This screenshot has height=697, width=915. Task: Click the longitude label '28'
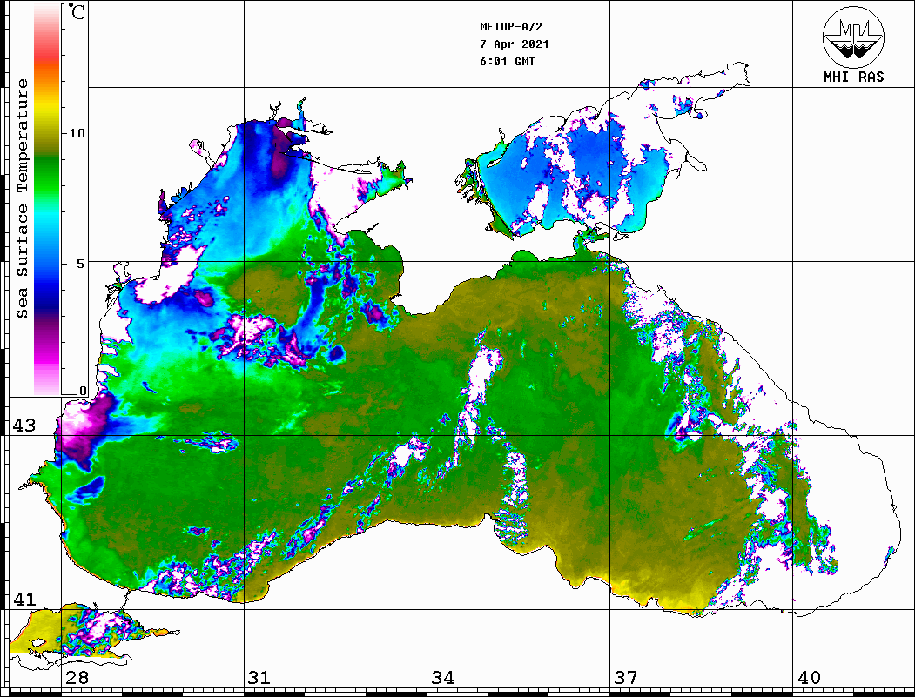[77, 677]
